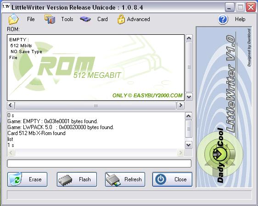Click ROM list scroll left arrow
Viewport: 258px width, 206px height.
coord(11,105)
